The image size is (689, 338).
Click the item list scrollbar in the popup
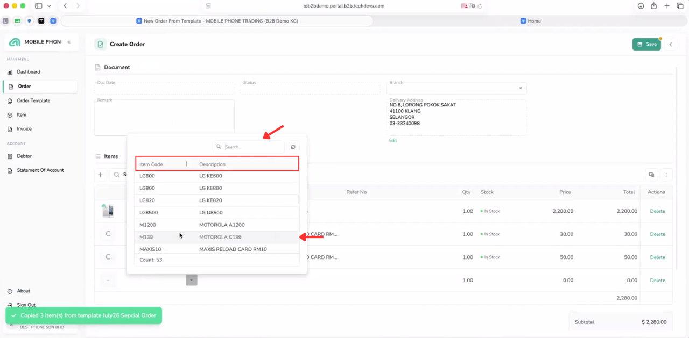[299, 199]
